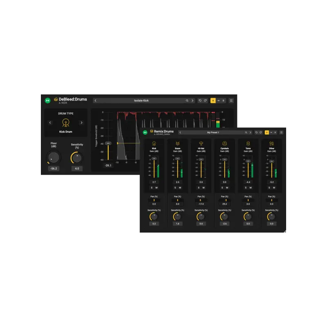Click the Remix:Drums logo icon

point(152,131)
